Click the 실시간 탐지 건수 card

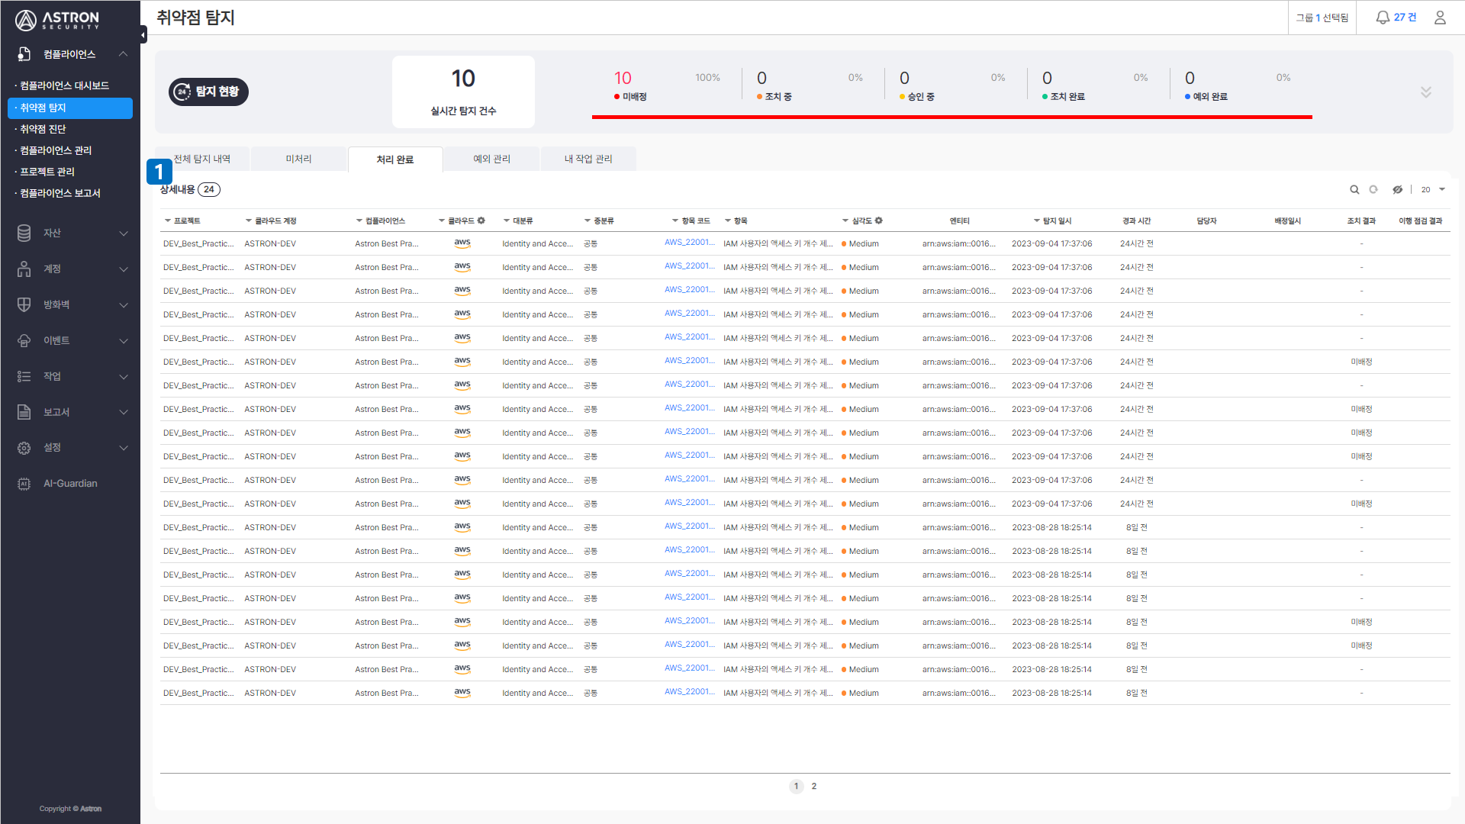click(463, 92)
